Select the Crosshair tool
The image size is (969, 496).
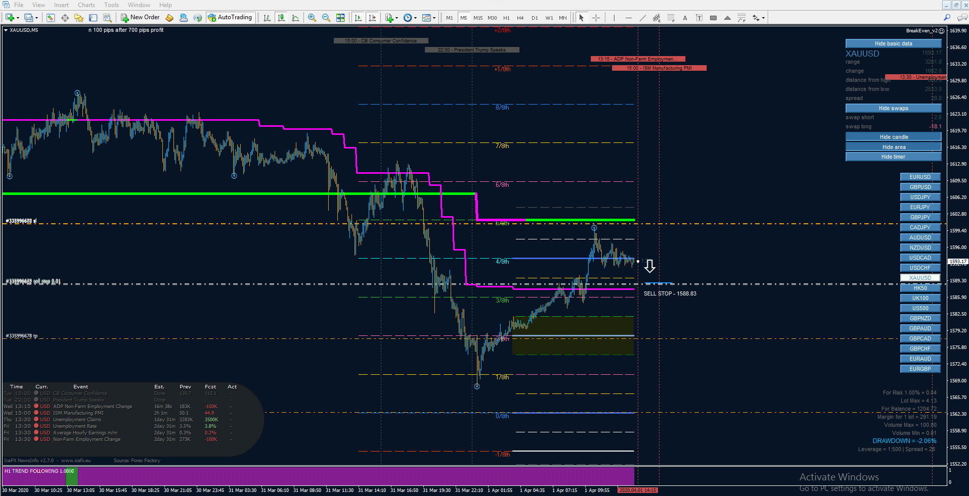[596, 18]
